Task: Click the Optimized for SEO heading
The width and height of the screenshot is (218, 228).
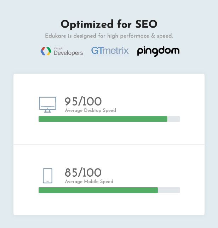Action: click(109, 24)
